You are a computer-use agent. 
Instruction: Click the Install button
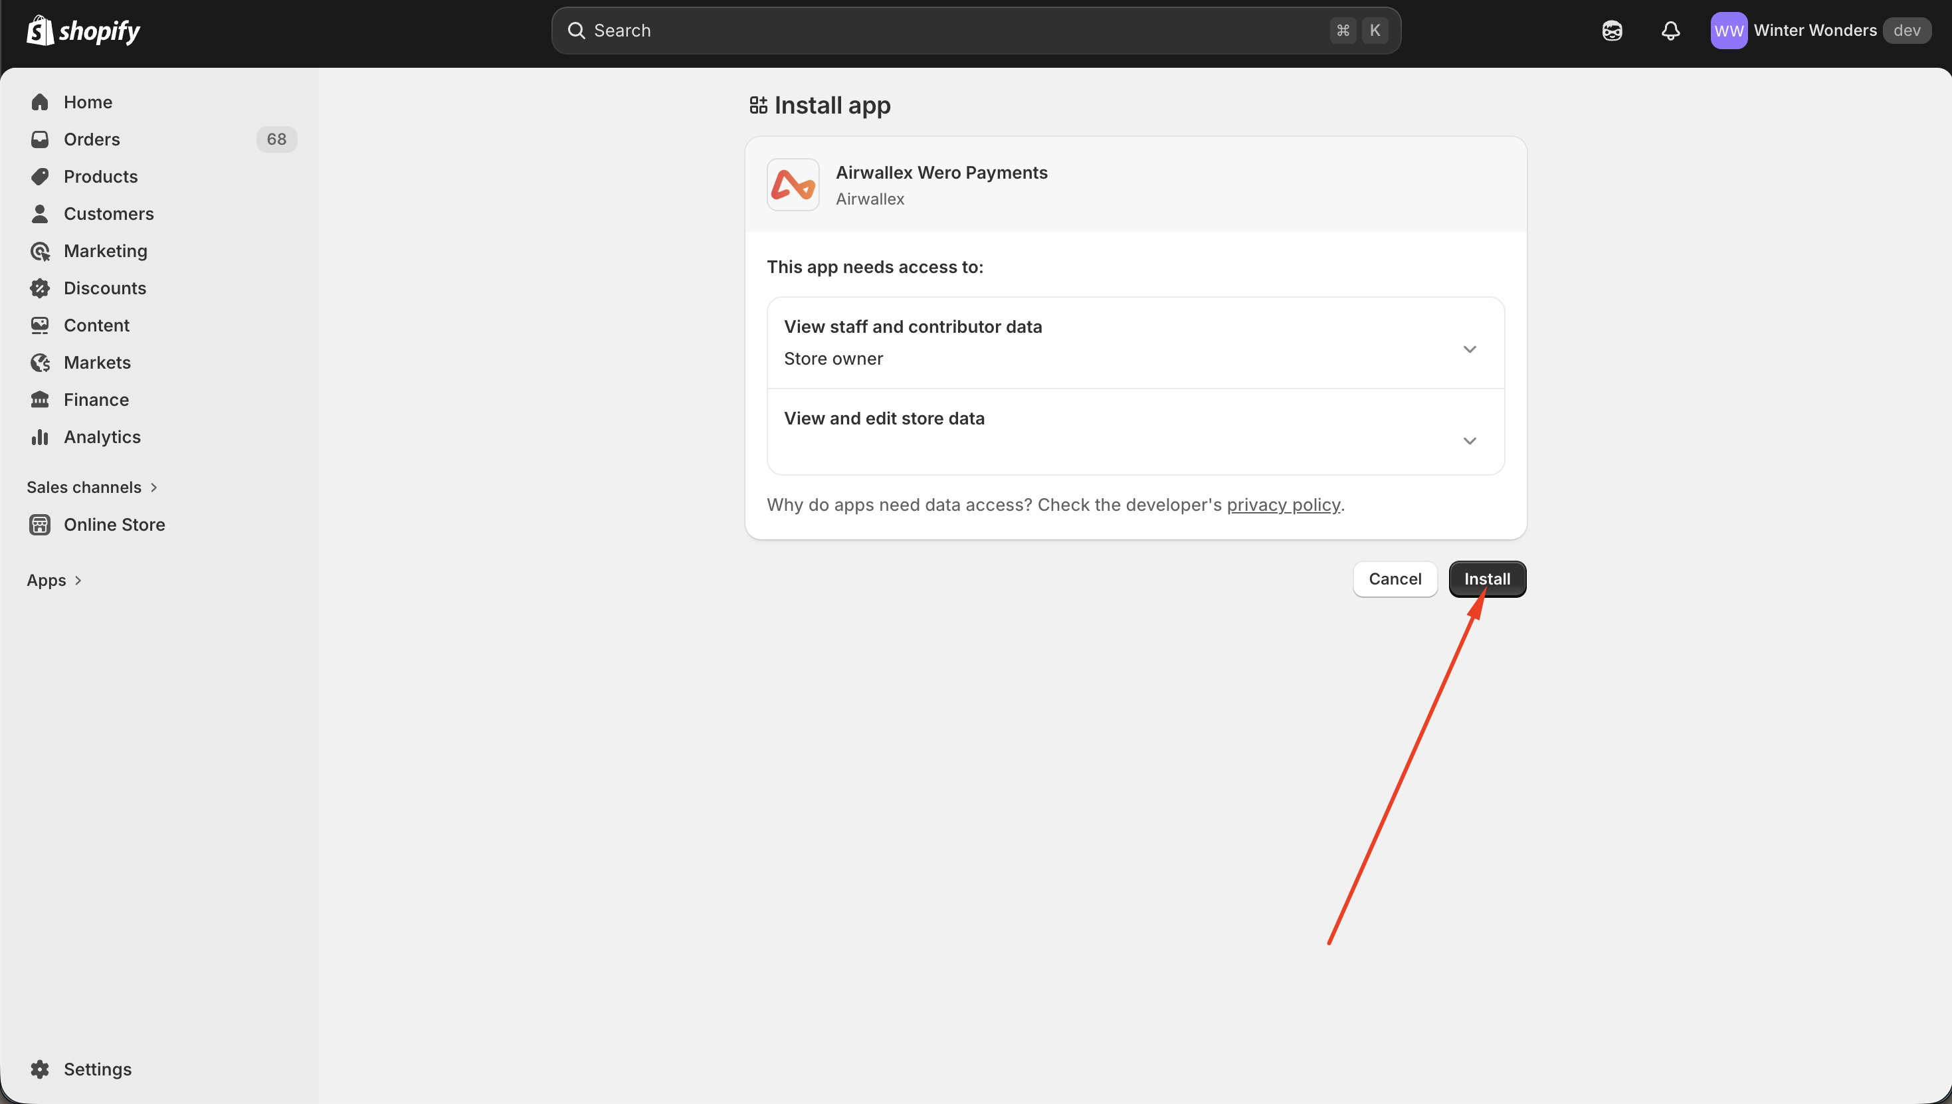[1486, 579]
